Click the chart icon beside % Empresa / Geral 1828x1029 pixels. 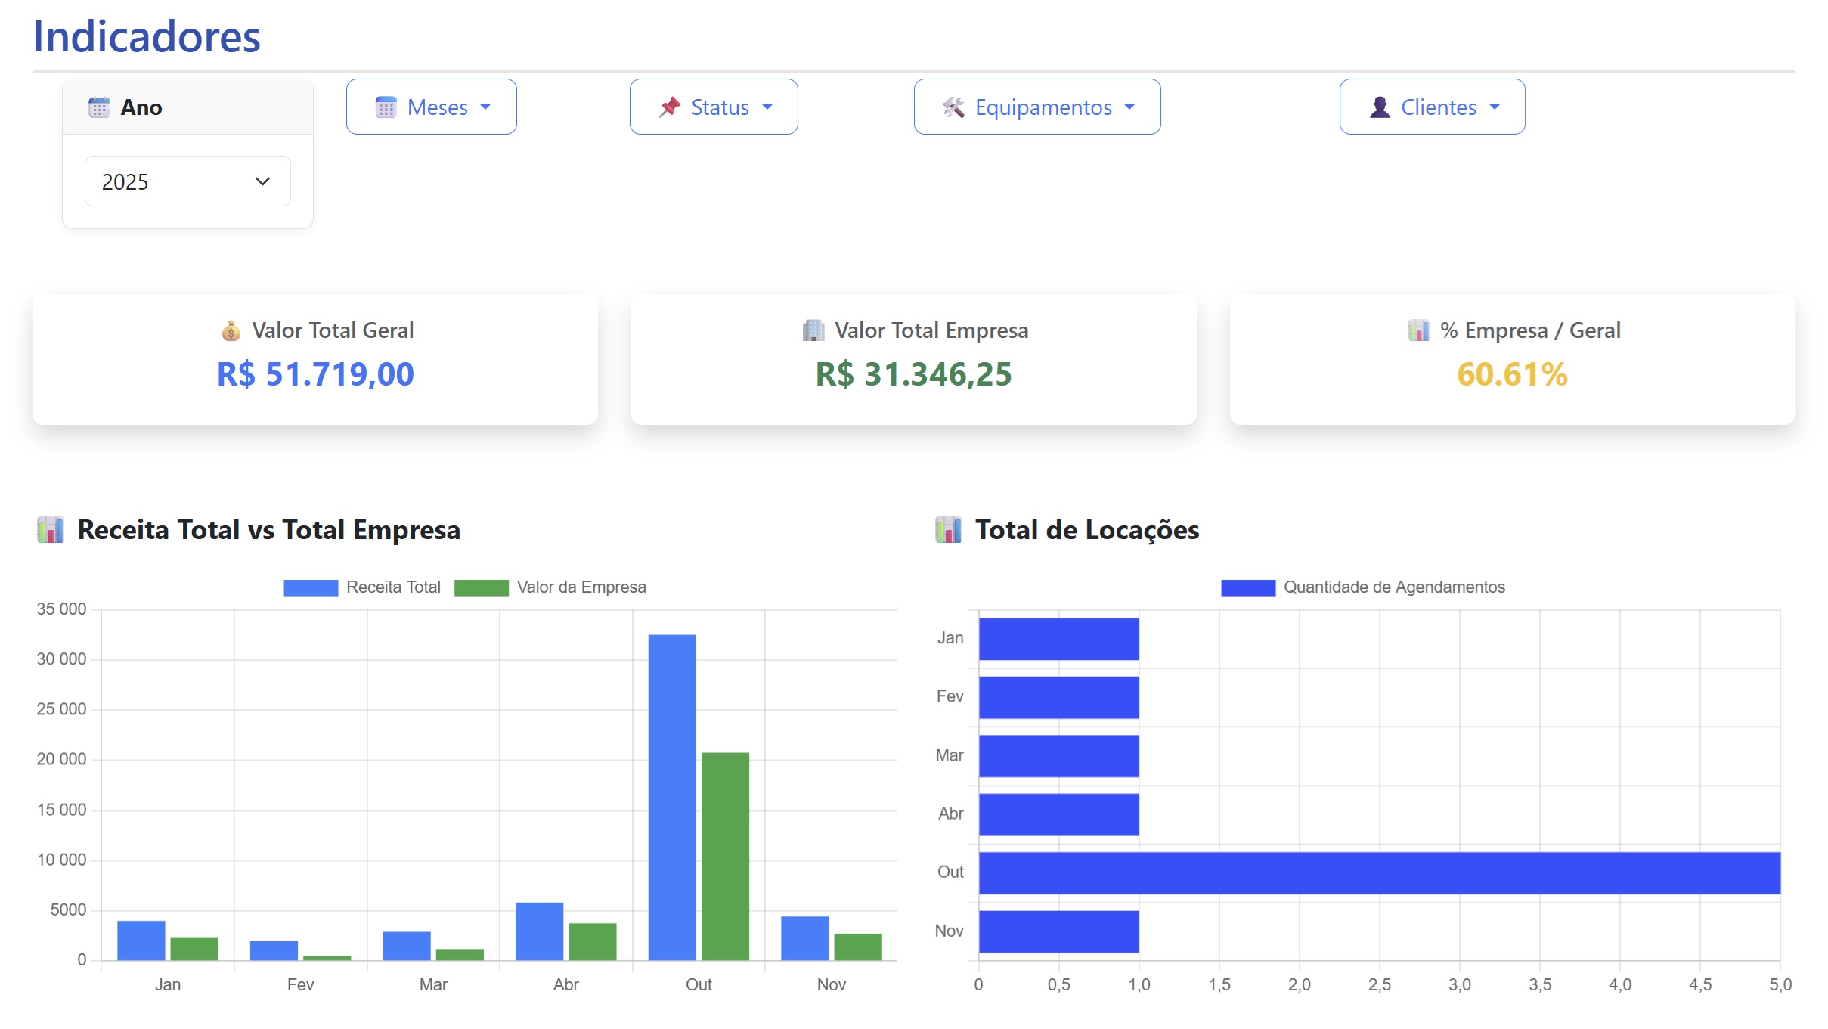pos(1419,330)
